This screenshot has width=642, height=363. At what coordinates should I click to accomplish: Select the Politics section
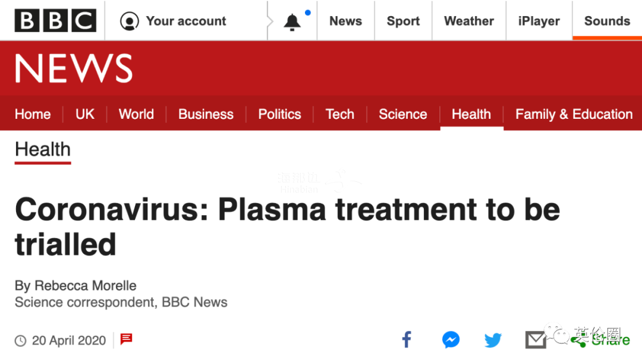(279, 113)
